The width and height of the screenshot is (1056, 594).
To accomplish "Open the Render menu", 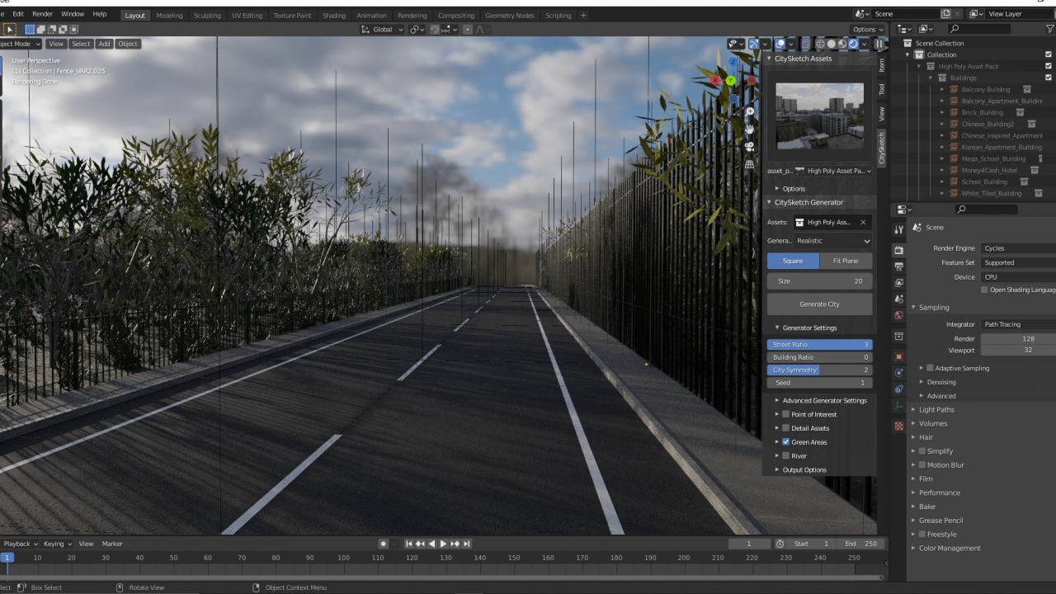I will point(42,14).
